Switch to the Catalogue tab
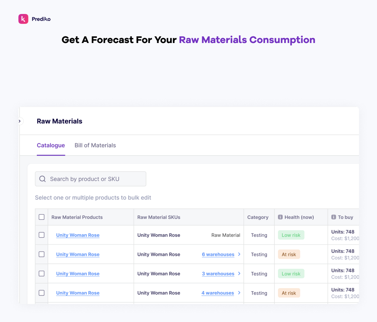The height and width of the screenshot is (322, 377). [x=51, y=146]
